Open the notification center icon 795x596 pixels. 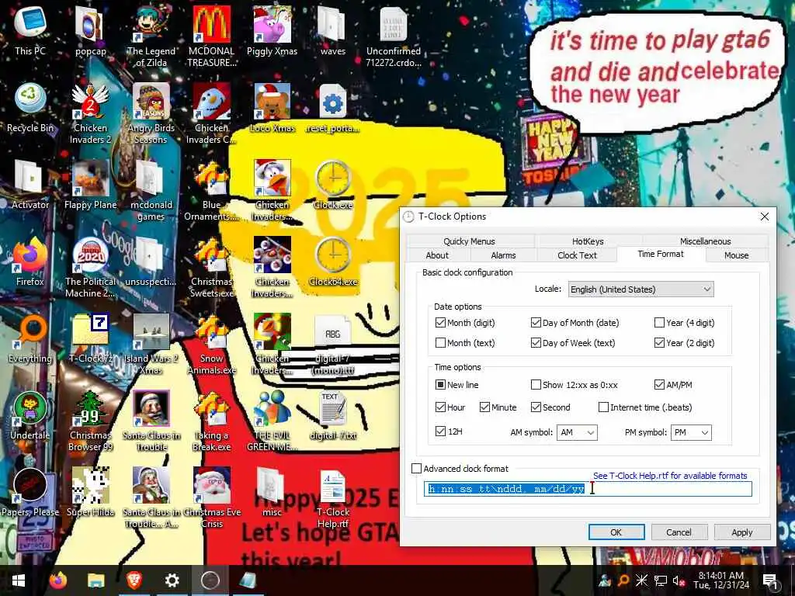pos(770,580)
